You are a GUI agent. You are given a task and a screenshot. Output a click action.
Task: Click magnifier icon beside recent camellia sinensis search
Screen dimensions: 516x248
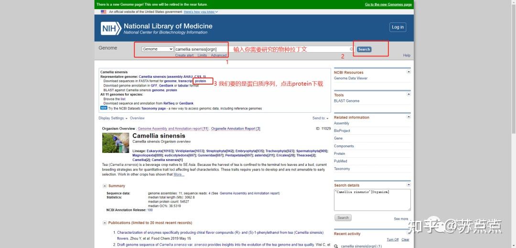(336, 246)
